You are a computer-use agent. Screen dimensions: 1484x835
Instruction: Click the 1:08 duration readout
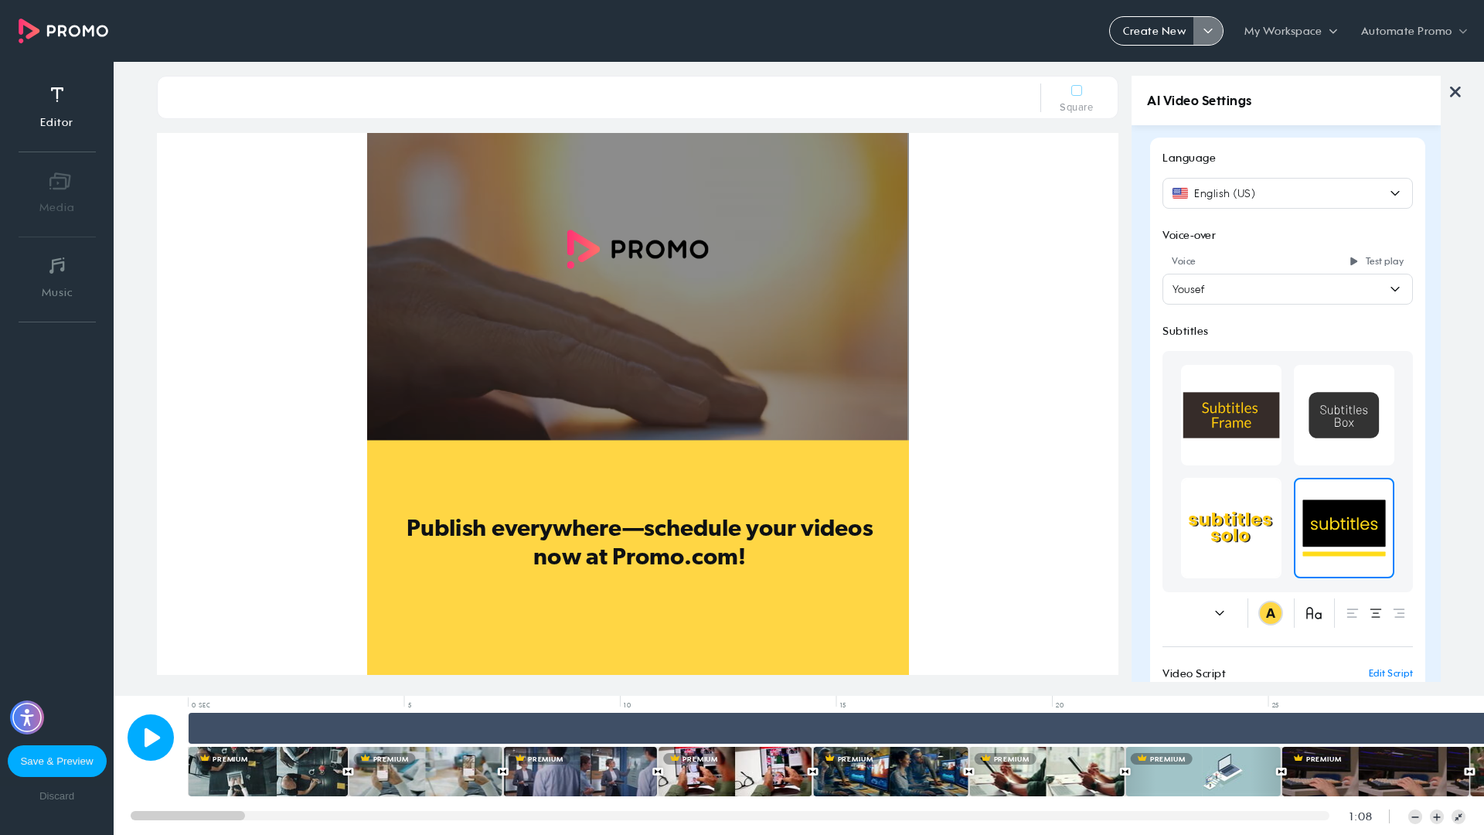pos(1360,816)
